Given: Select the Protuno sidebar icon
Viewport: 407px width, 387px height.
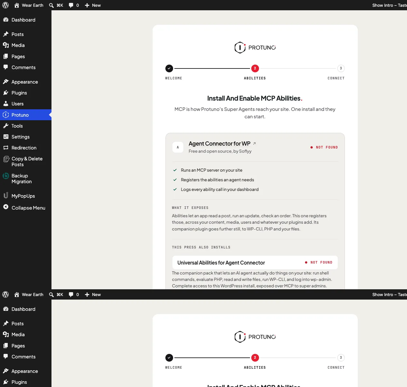Looking at the screenshot, I should tap(6, 115).
